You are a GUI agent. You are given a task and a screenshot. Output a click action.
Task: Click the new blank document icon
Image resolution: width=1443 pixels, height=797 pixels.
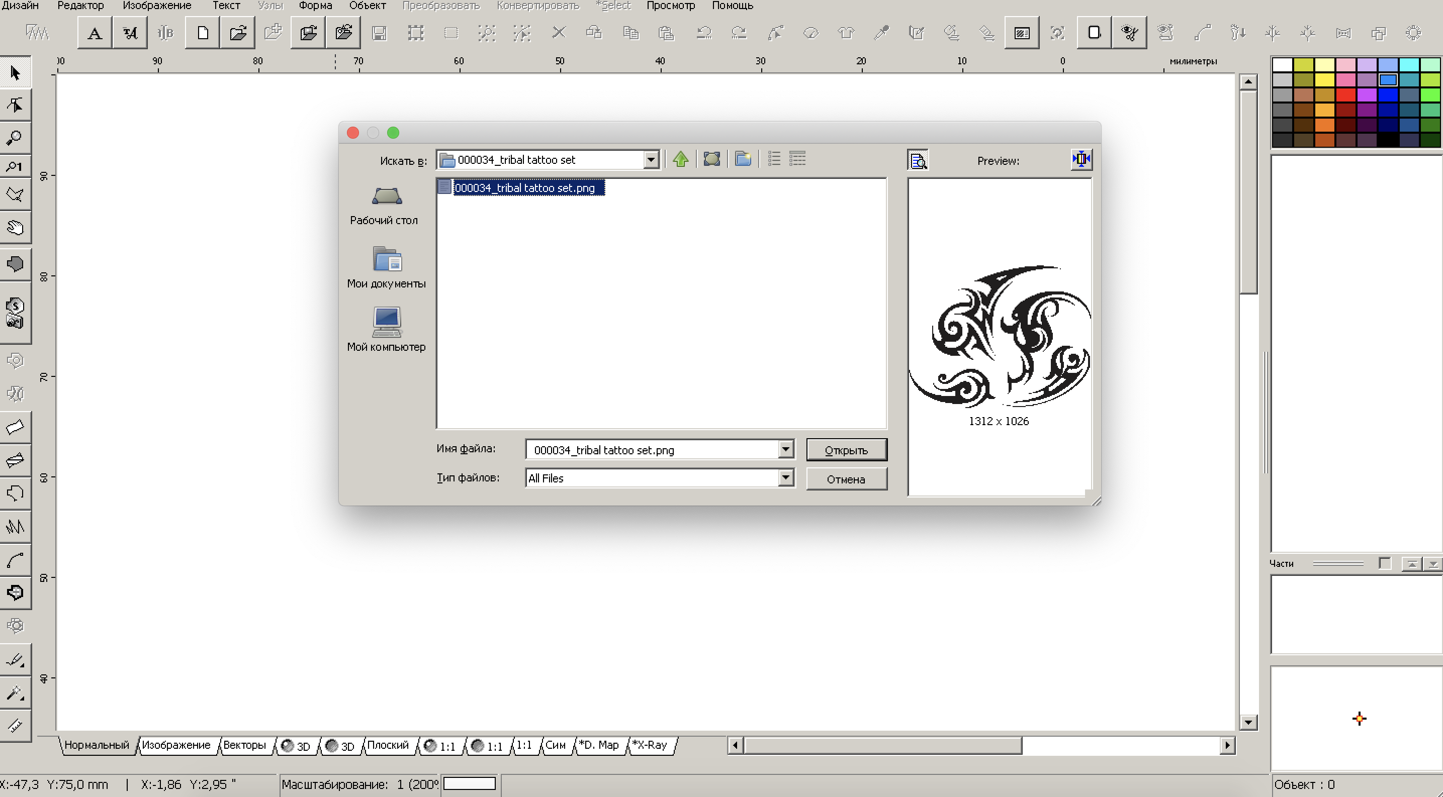(x=203, y=34)
